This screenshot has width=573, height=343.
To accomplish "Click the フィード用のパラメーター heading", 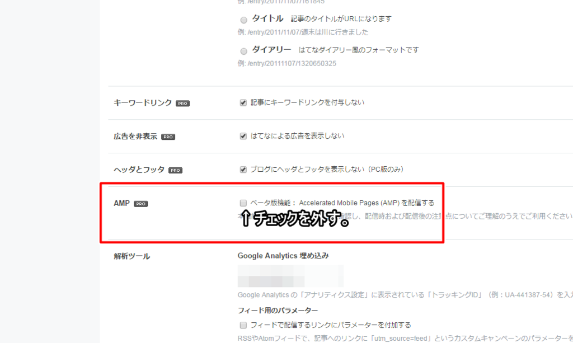I will coord(278,310).
